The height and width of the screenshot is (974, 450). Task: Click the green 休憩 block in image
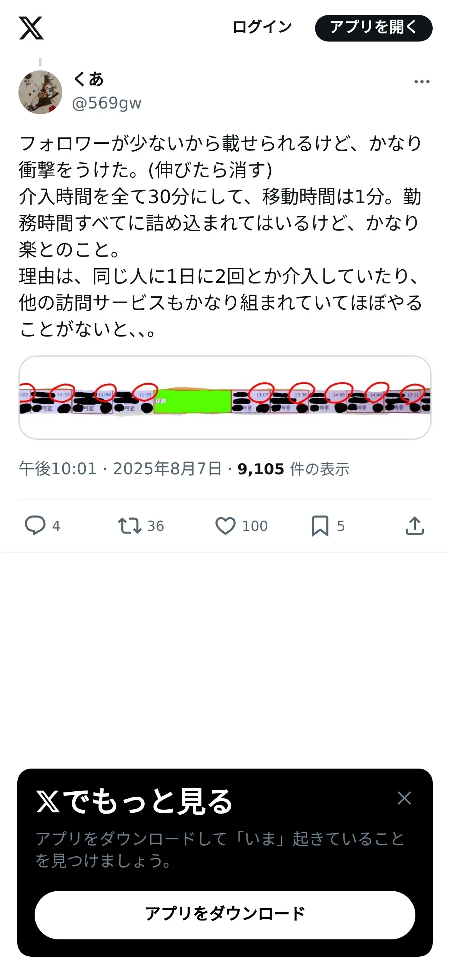point(192,401)
